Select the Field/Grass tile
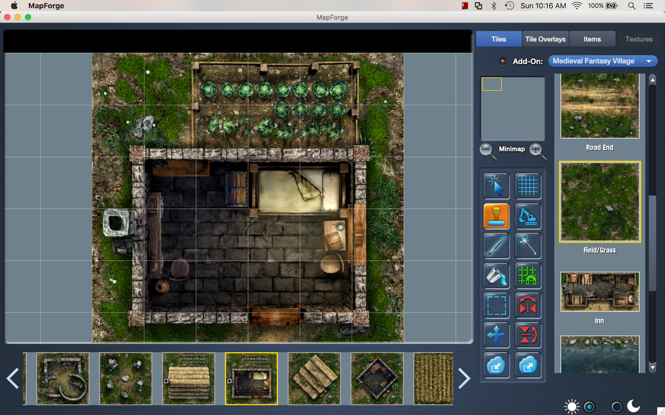The image size is (665, 415). click(x=600, y=202)
